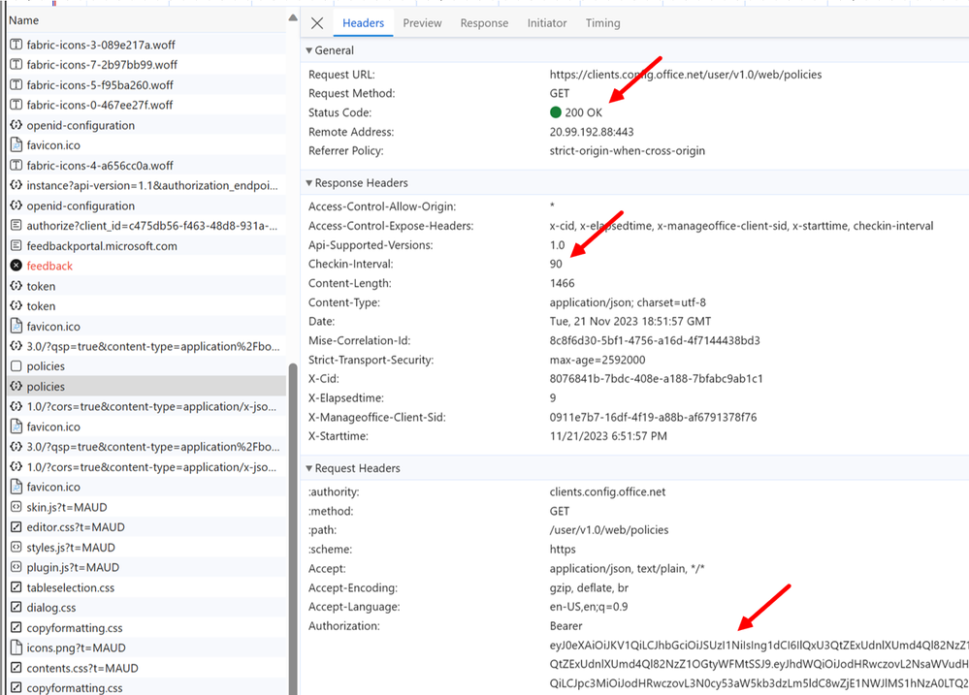
Task: Collapse the General section
Action: point(309,50)
